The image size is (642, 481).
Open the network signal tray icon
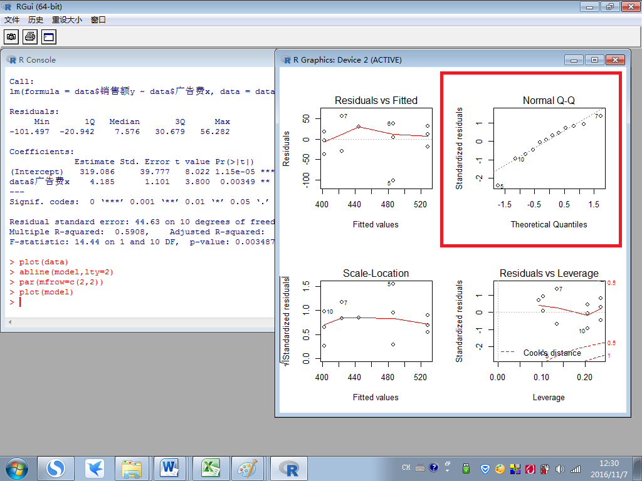[576, 469]
